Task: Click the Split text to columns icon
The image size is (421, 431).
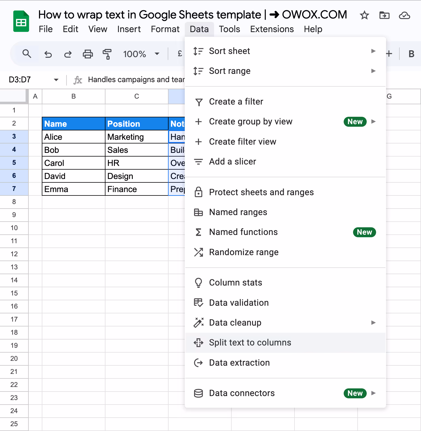Action: tap(198, 343)
